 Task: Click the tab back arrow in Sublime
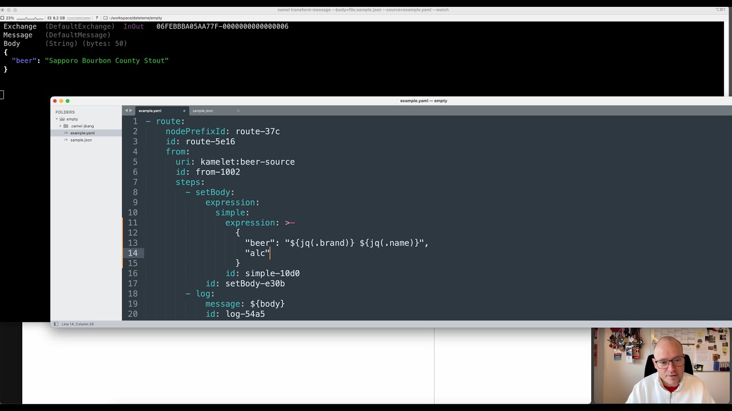click(126, 111)
